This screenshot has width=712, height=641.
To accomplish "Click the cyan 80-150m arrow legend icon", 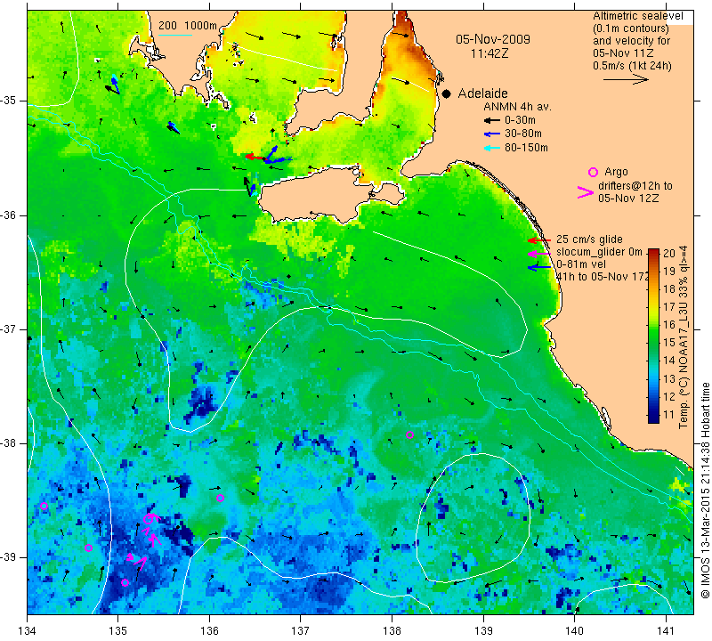I will 492,148.
